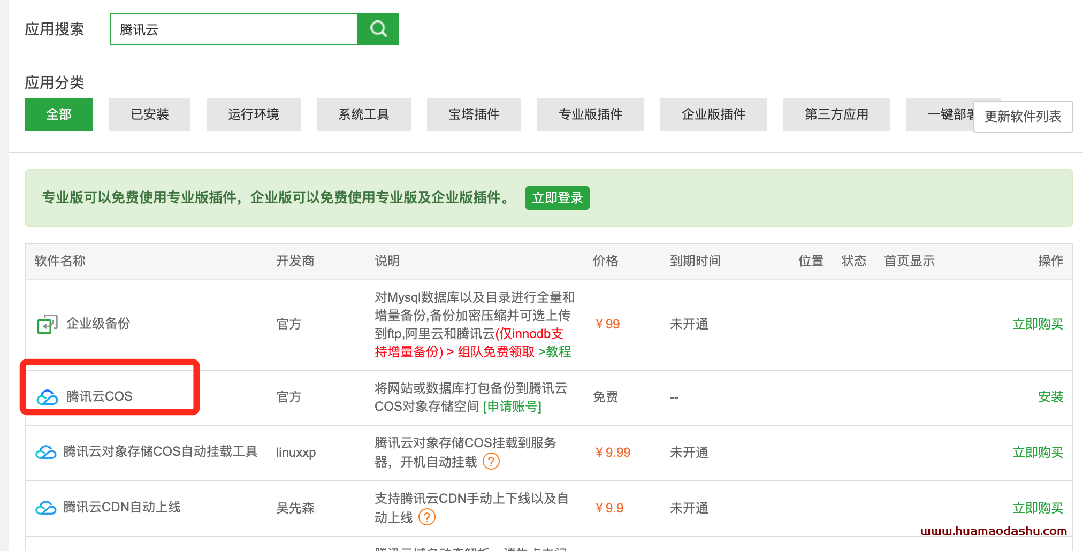Click the 操作 column header
1083x551 pixels.
(x=1051, y=261)
